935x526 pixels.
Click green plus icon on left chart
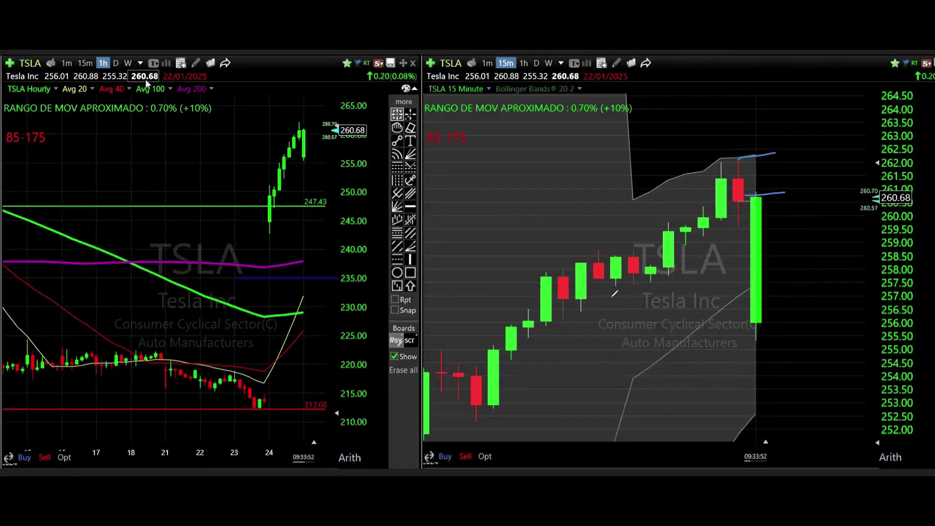9,63
